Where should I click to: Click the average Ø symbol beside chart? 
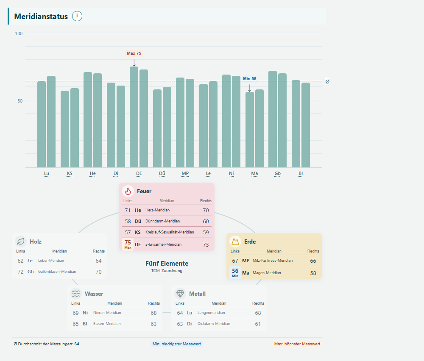[x=327, y=82]
